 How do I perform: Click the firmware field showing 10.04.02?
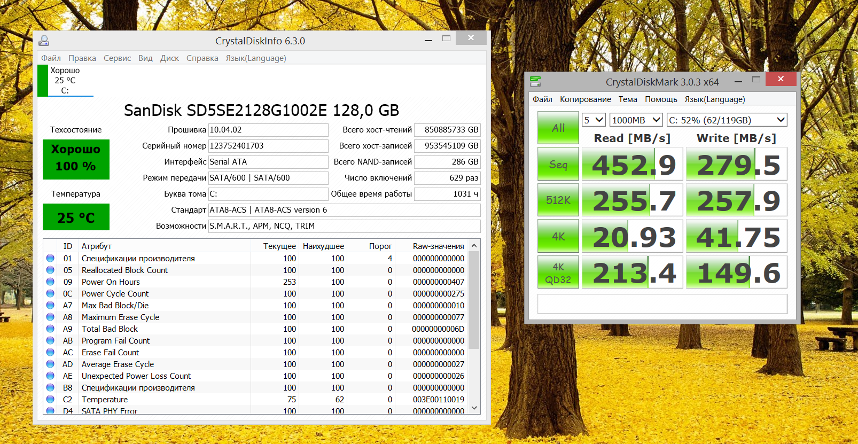(x=268, y=130)
